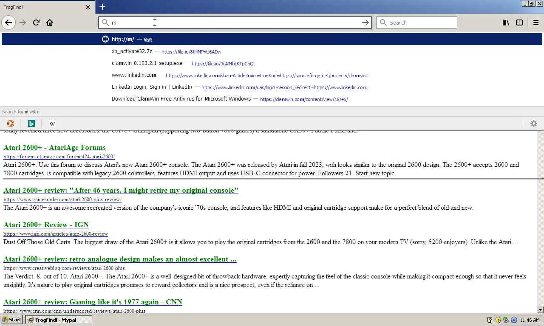
Task: Open the cnn.com cnn-underscored URL link
Action: click(x=74, y=311)
